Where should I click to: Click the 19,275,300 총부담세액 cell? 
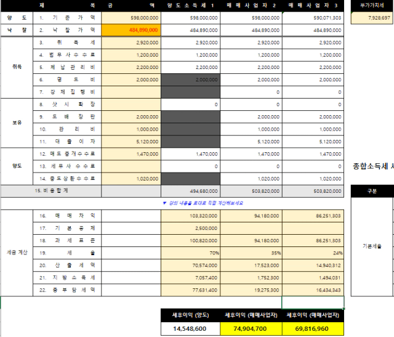coord(251,290)
